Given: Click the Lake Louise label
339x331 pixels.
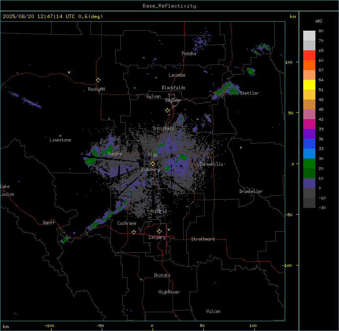Looking at the screenshot, I should click(x=7, y=190).
